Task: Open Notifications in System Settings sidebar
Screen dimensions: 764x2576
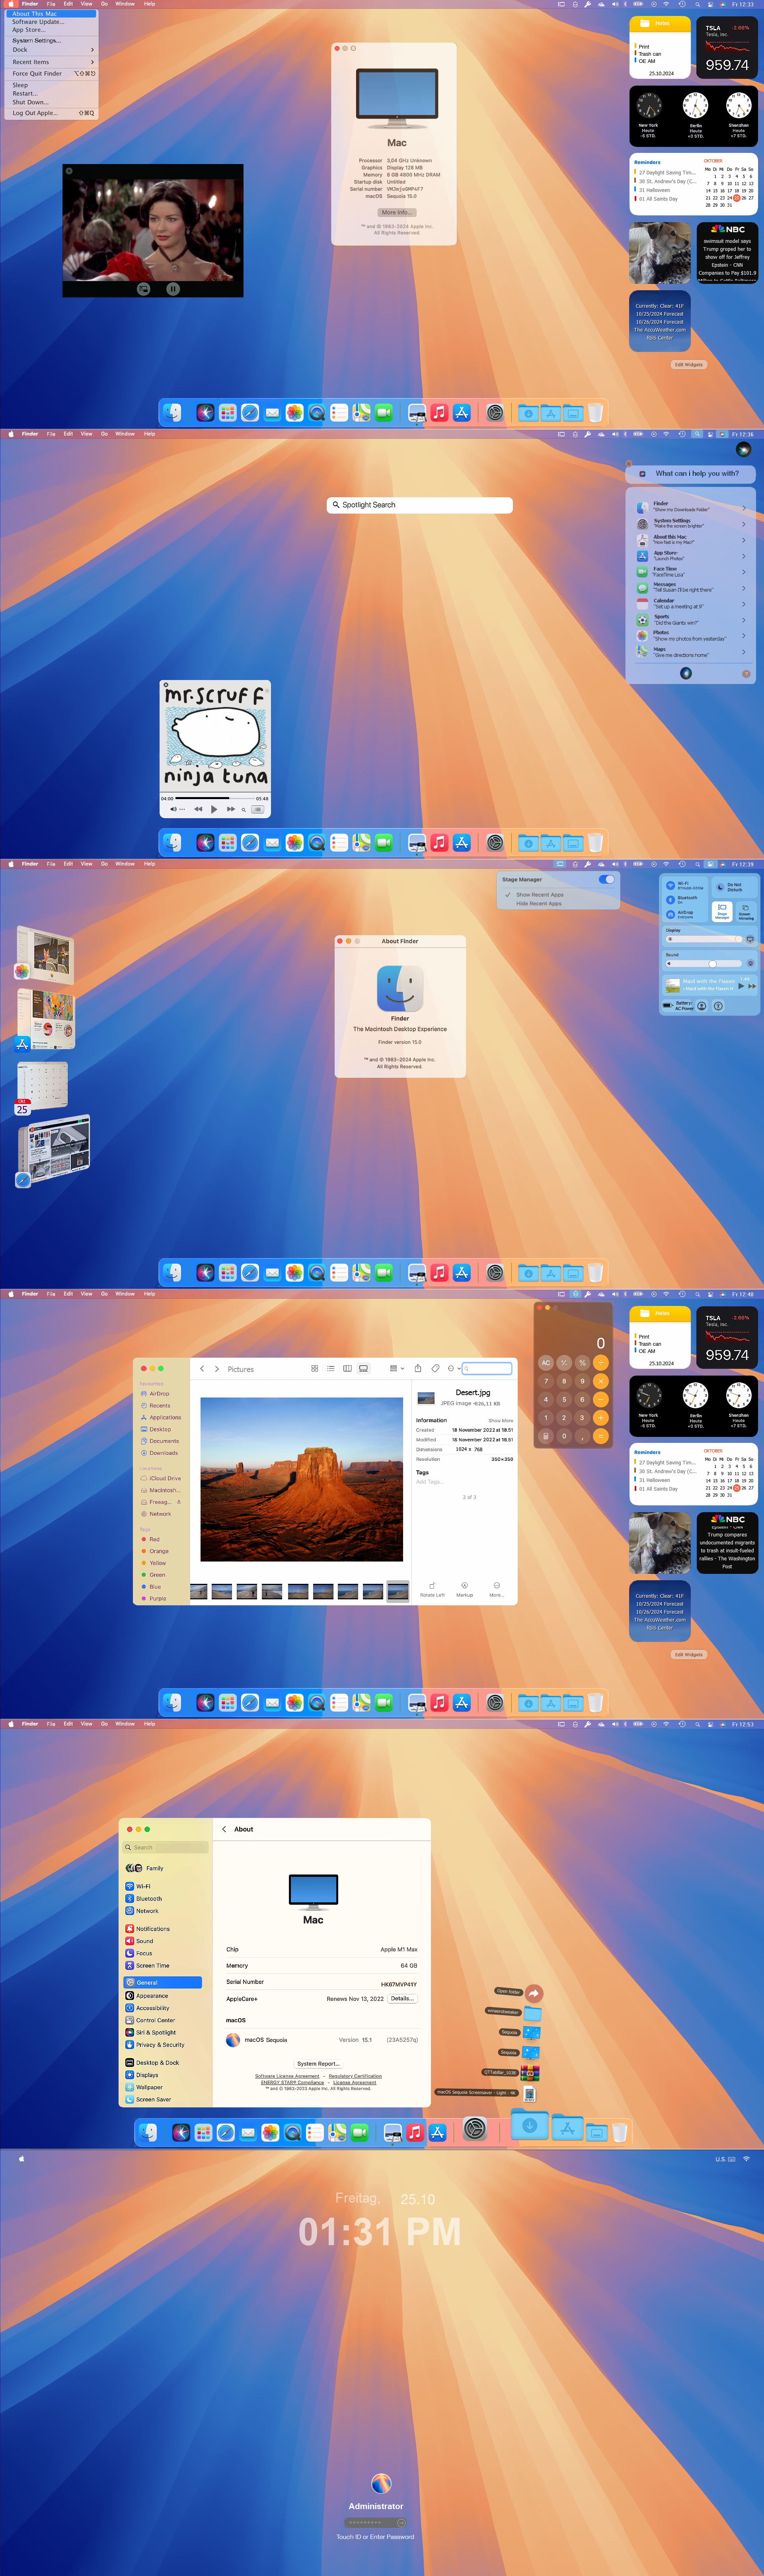Action: click(148, 1929)
